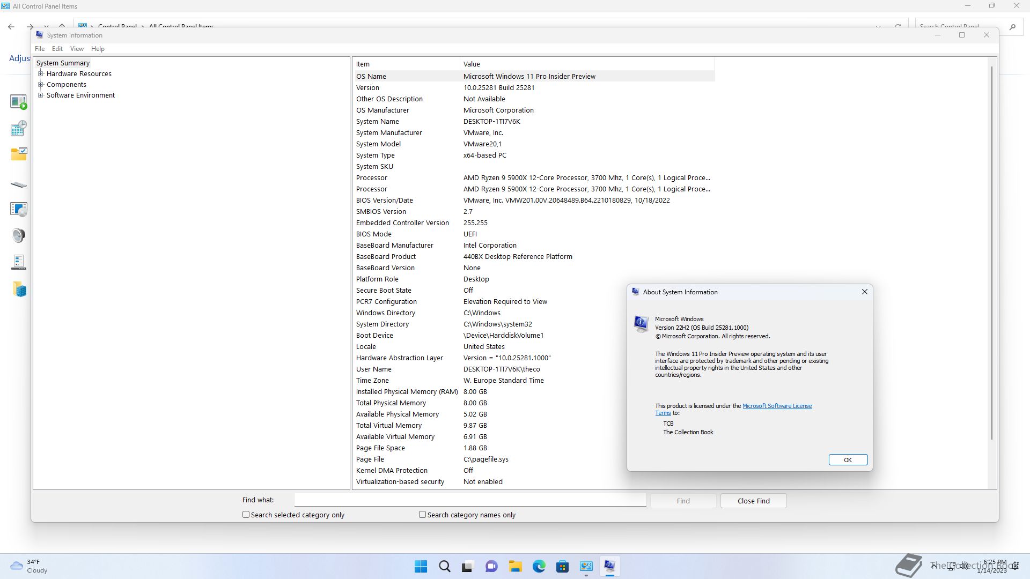This screenshot has width=1030, height=579.
Task: Select the Software Environment tree item
Action: tap(80, 95)
